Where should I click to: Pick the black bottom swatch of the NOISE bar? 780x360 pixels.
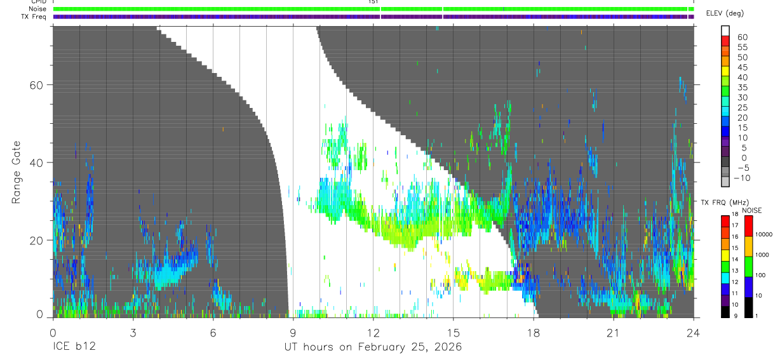(x=749, y=307)
